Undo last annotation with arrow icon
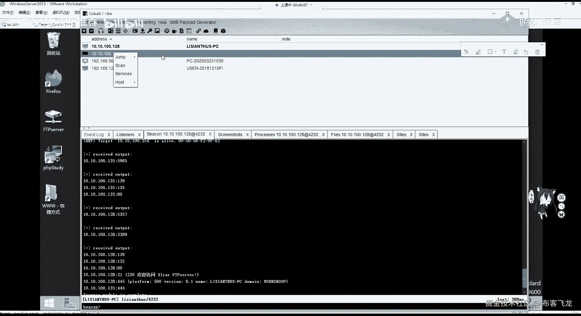The image size is (581, 316). (526, 52)
